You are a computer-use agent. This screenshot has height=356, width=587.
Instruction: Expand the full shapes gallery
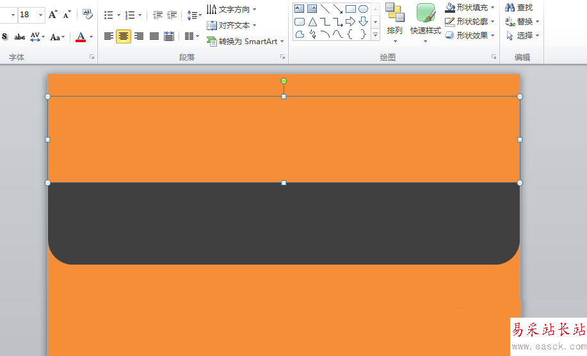[x=376, y=35]
